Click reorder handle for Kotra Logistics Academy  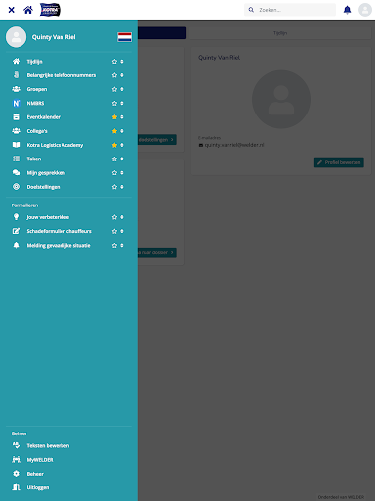pos(122,145)
